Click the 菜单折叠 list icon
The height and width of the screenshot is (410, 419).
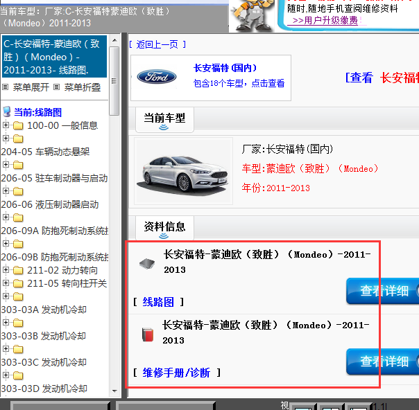(x=56, y=87)
